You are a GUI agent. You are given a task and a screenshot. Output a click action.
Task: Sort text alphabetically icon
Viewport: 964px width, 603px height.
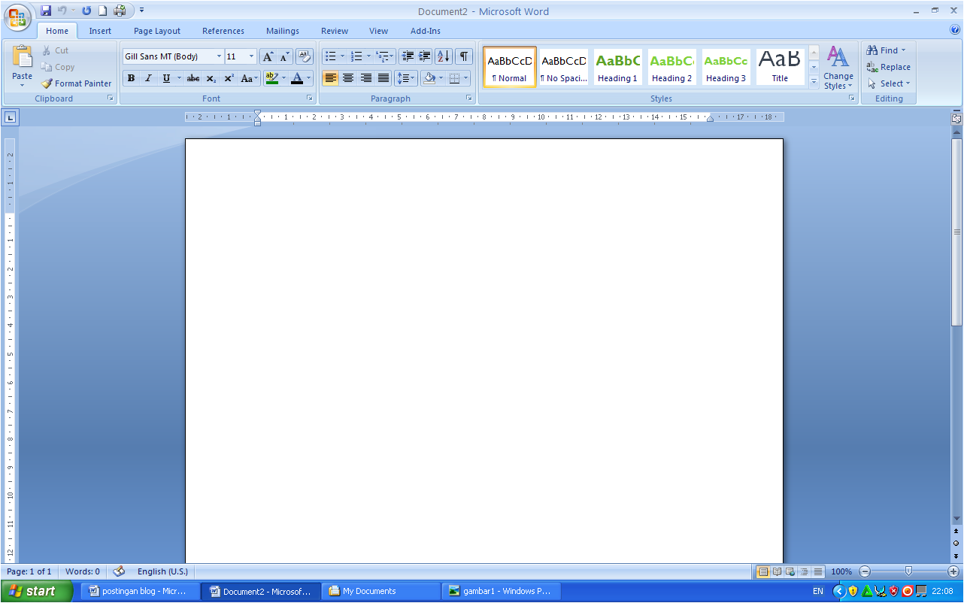point(444,56)
